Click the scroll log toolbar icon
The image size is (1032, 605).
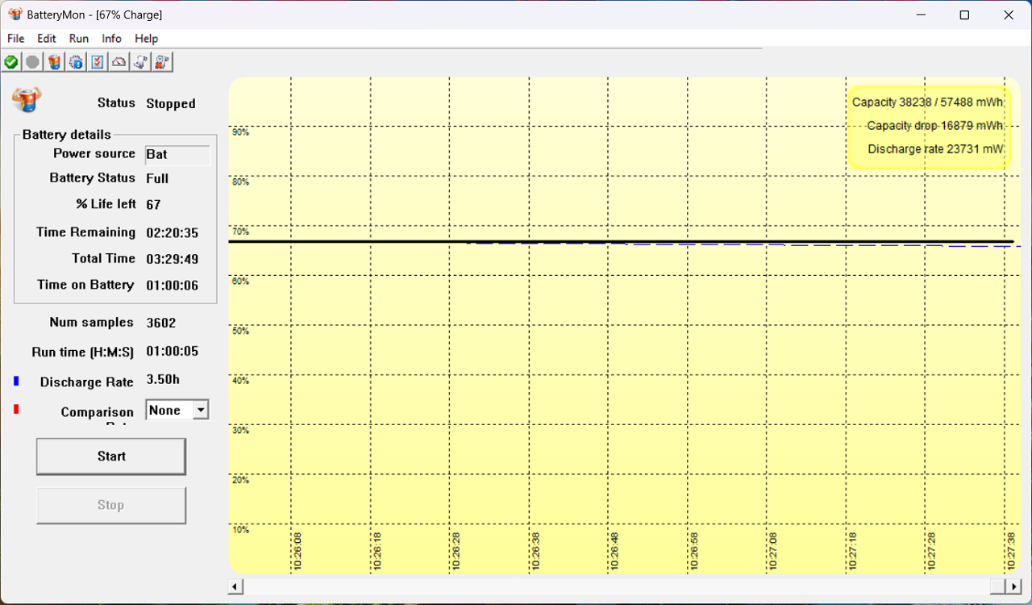[x=140, y=62]
